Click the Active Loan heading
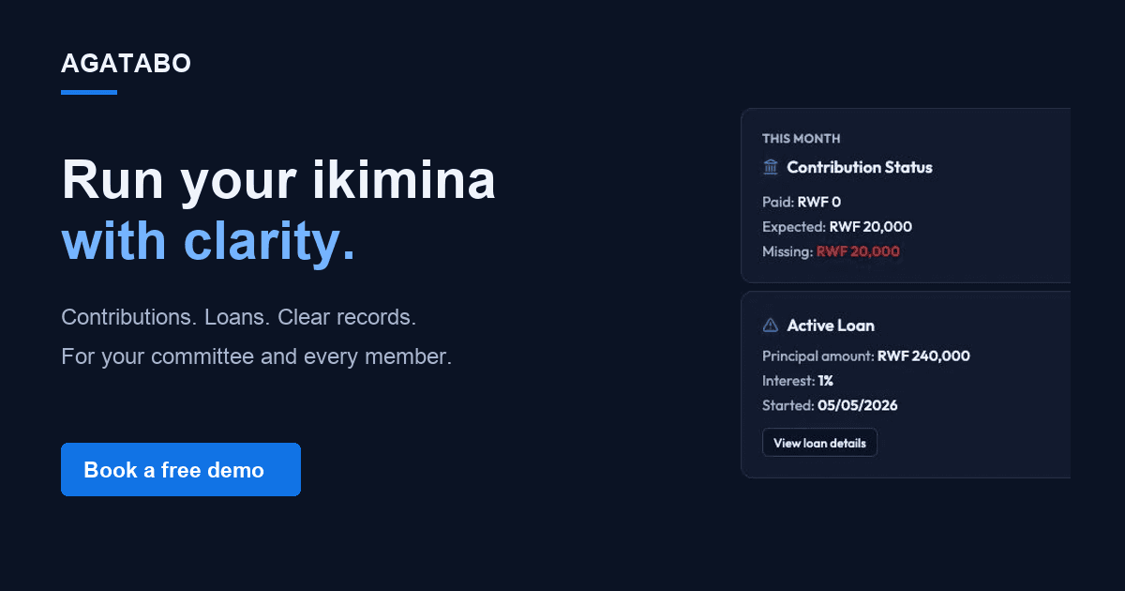The height and width of the screenshot is (591, 1125). [x=831, y=326]
